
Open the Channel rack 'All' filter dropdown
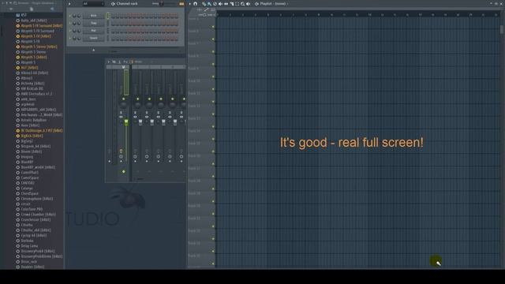pyautogui.click(x=93, y=3)
